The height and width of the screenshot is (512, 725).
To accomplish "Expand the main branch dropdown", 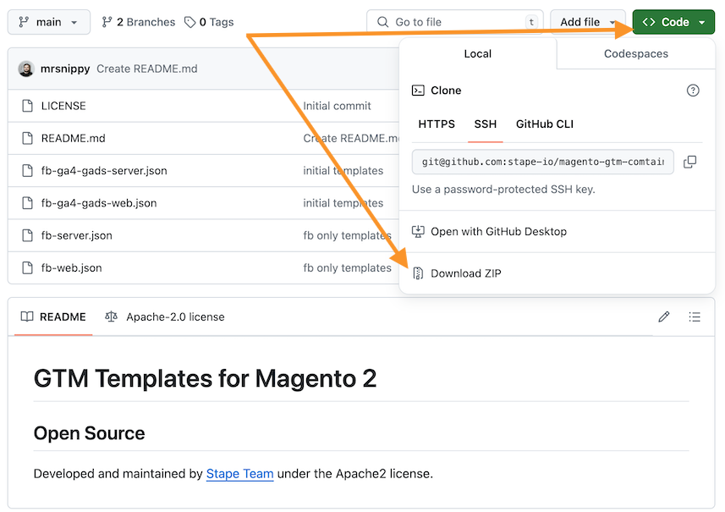I will [49, 22].
